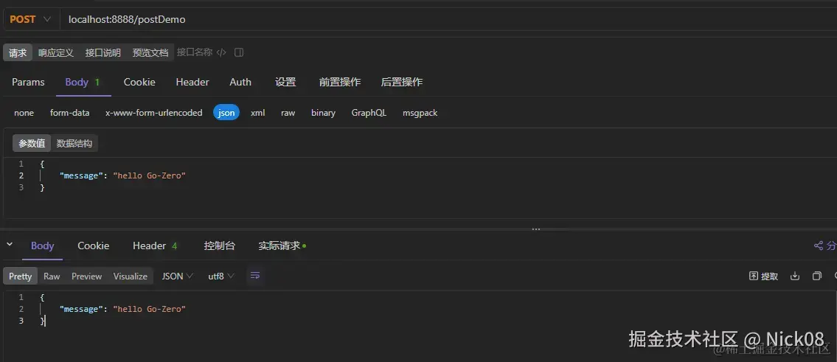Click the request body "message" key text

(80, 175)
